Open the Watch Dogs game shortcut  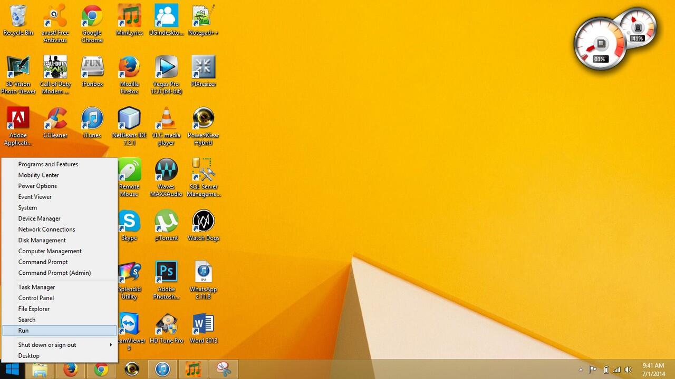pyautogui.click(x=203, y=225)
